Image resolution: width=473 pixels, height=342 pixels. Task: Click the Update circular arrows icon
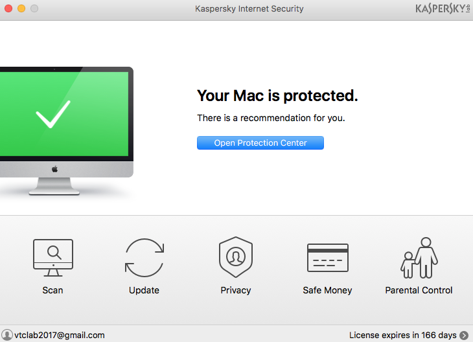144,258
